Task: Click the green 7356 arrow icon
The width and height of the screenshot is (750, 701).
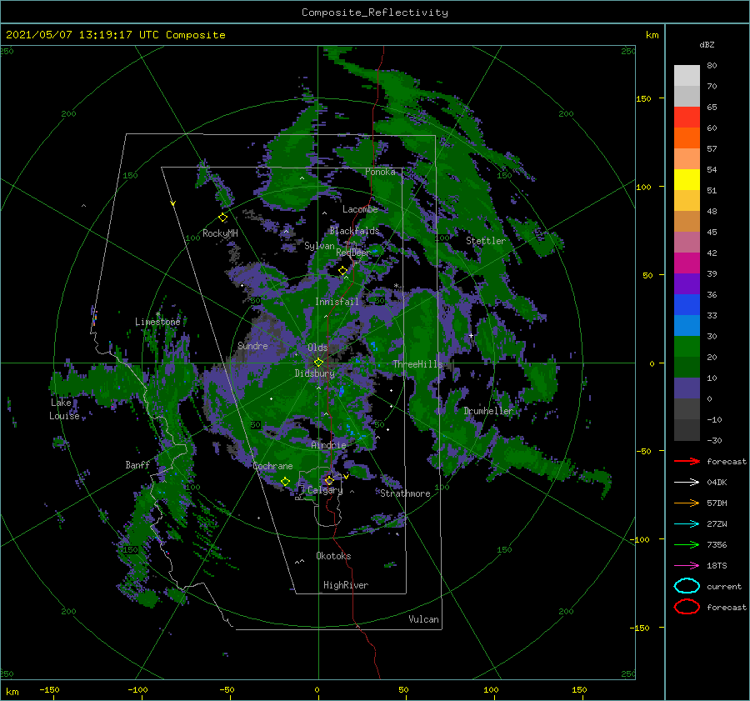Action: click(687, 544)
